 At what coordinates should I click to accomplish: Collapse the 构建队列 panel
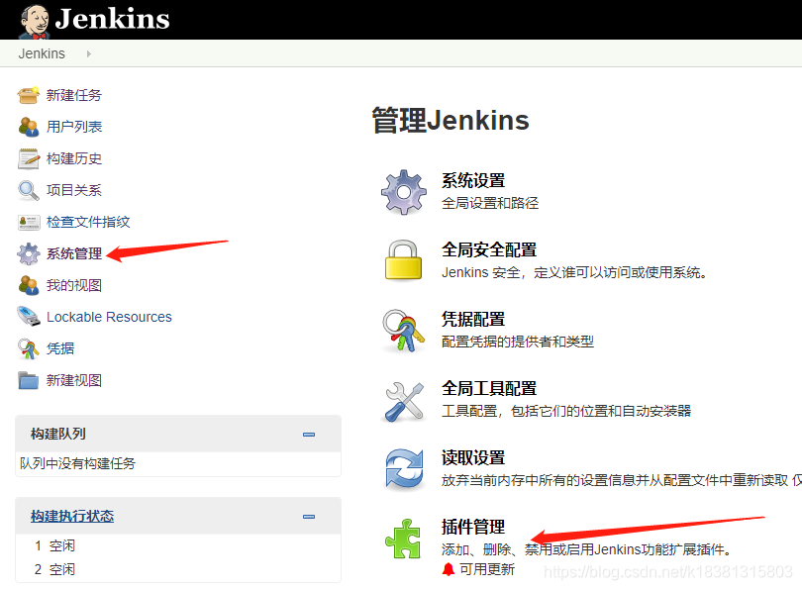click(309, 435)
